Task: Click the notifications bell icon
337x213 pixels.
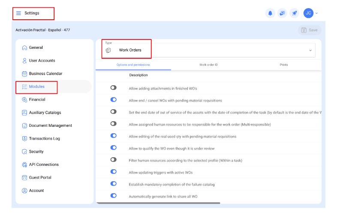Action: [270, 13]
